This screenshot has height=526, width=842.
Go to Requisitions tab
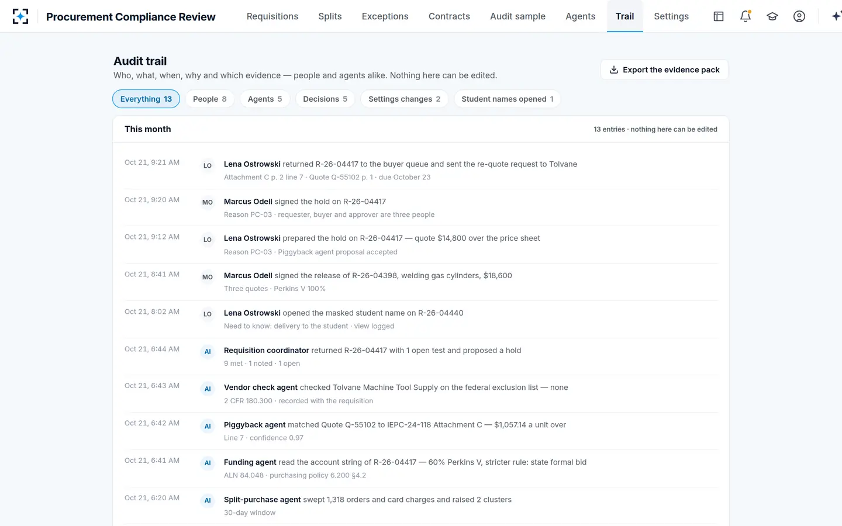pyautogui.click(x=272, y=16)
